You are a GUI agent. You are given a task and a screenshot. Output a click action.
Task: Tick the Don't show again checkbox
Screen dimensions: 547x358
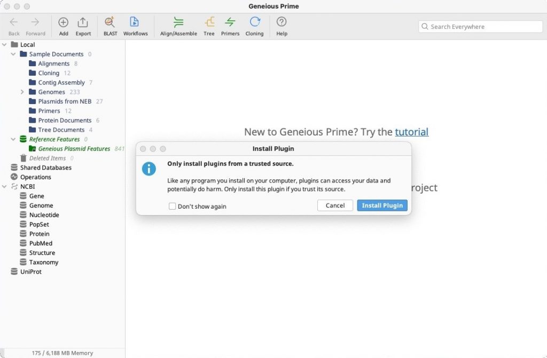[x=172, y=206]
